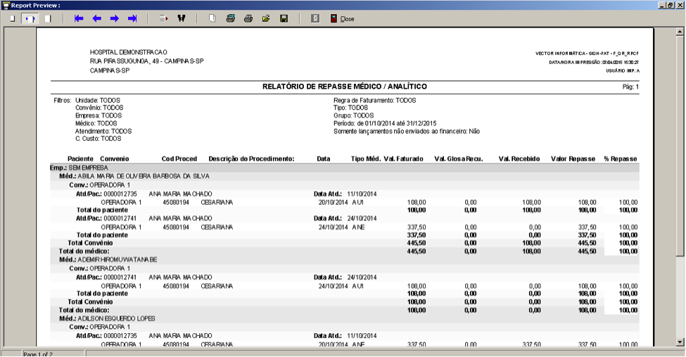Click the grayed cancel icon in toolbar
Image resolution: width=686 pixels, height=357 pixels.
click(315, 18)
